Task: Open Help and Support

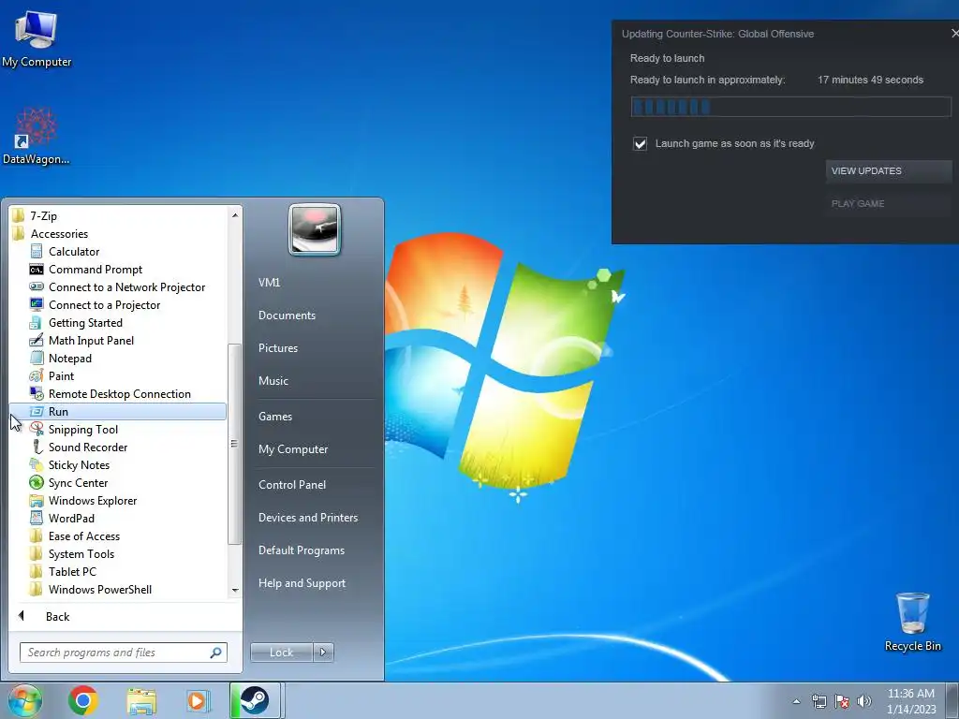Action: coord(302,583)
